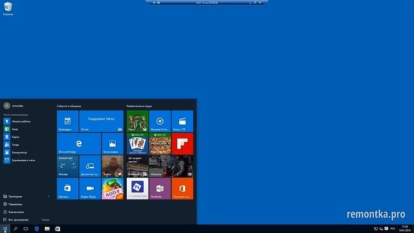Click the volume tray icon
The height and width of the screenshot is (233, 414).
pyautogui.click(x=381, y=228)
